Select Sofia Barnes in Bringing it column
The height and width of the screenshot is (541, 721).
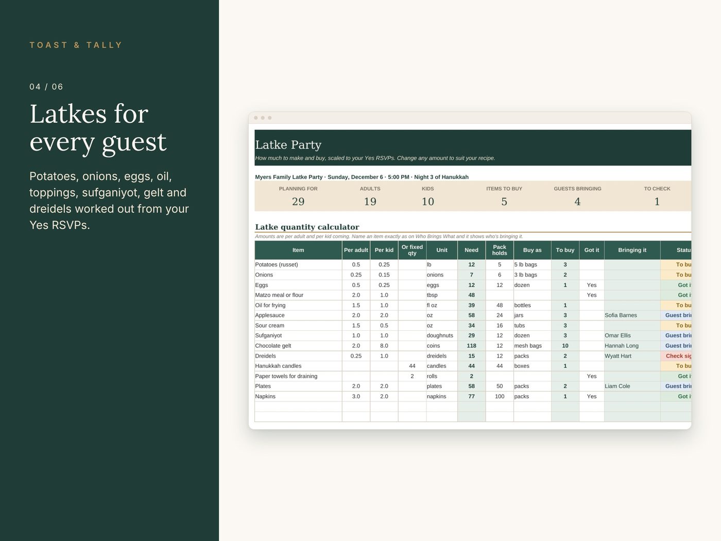click(632, 315)
